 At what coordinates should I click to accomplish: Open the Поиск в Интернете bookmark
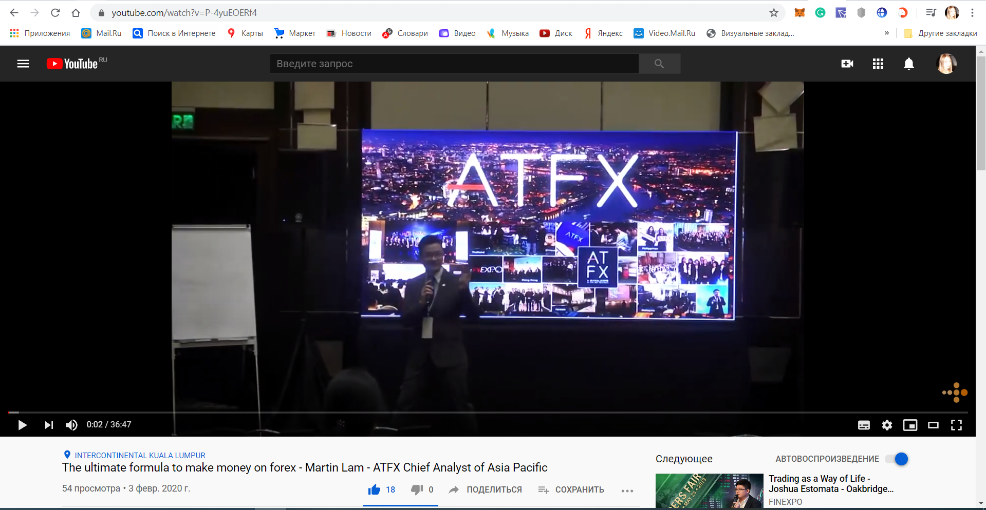pyautogui.click(x=174, y=33)
